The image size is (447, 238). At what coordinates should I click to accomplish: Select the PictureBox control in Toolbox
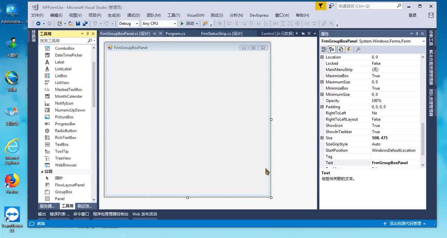click(64, 117)
